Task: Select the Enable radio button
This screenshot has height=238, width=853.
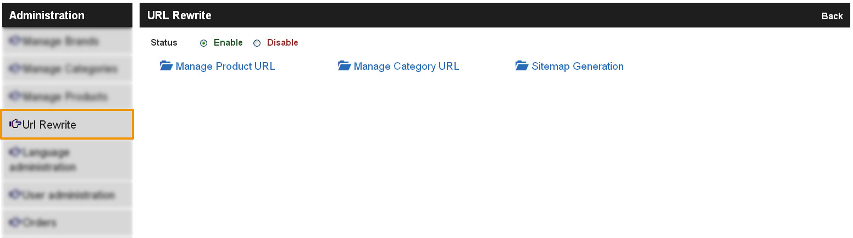Action: 204,43
